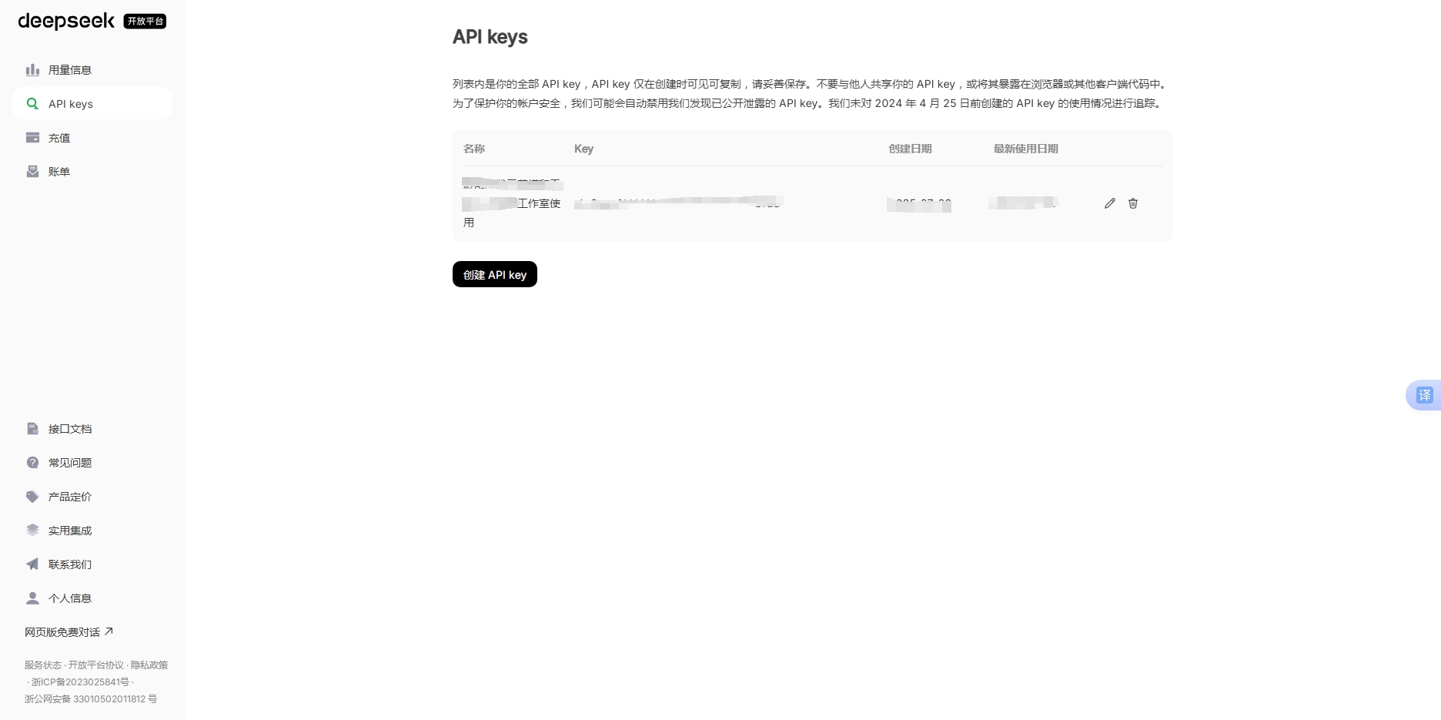1441x720 pixels.
Task: Click the bar chart icon beside 用量信息
Action: coord(32,70)
